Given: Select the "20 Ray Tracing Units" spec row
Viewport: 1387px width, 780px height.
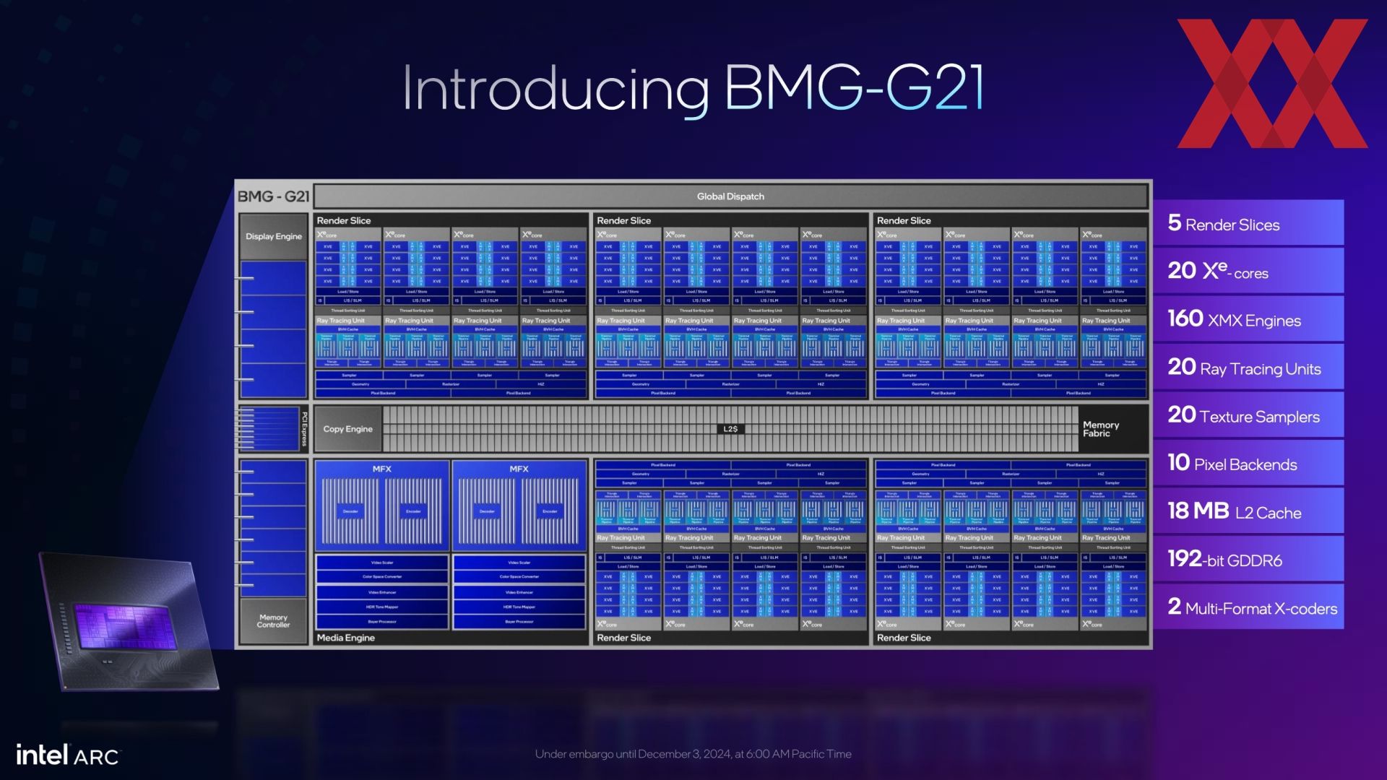Looking at the screenshot, I should pos(1248,367).
